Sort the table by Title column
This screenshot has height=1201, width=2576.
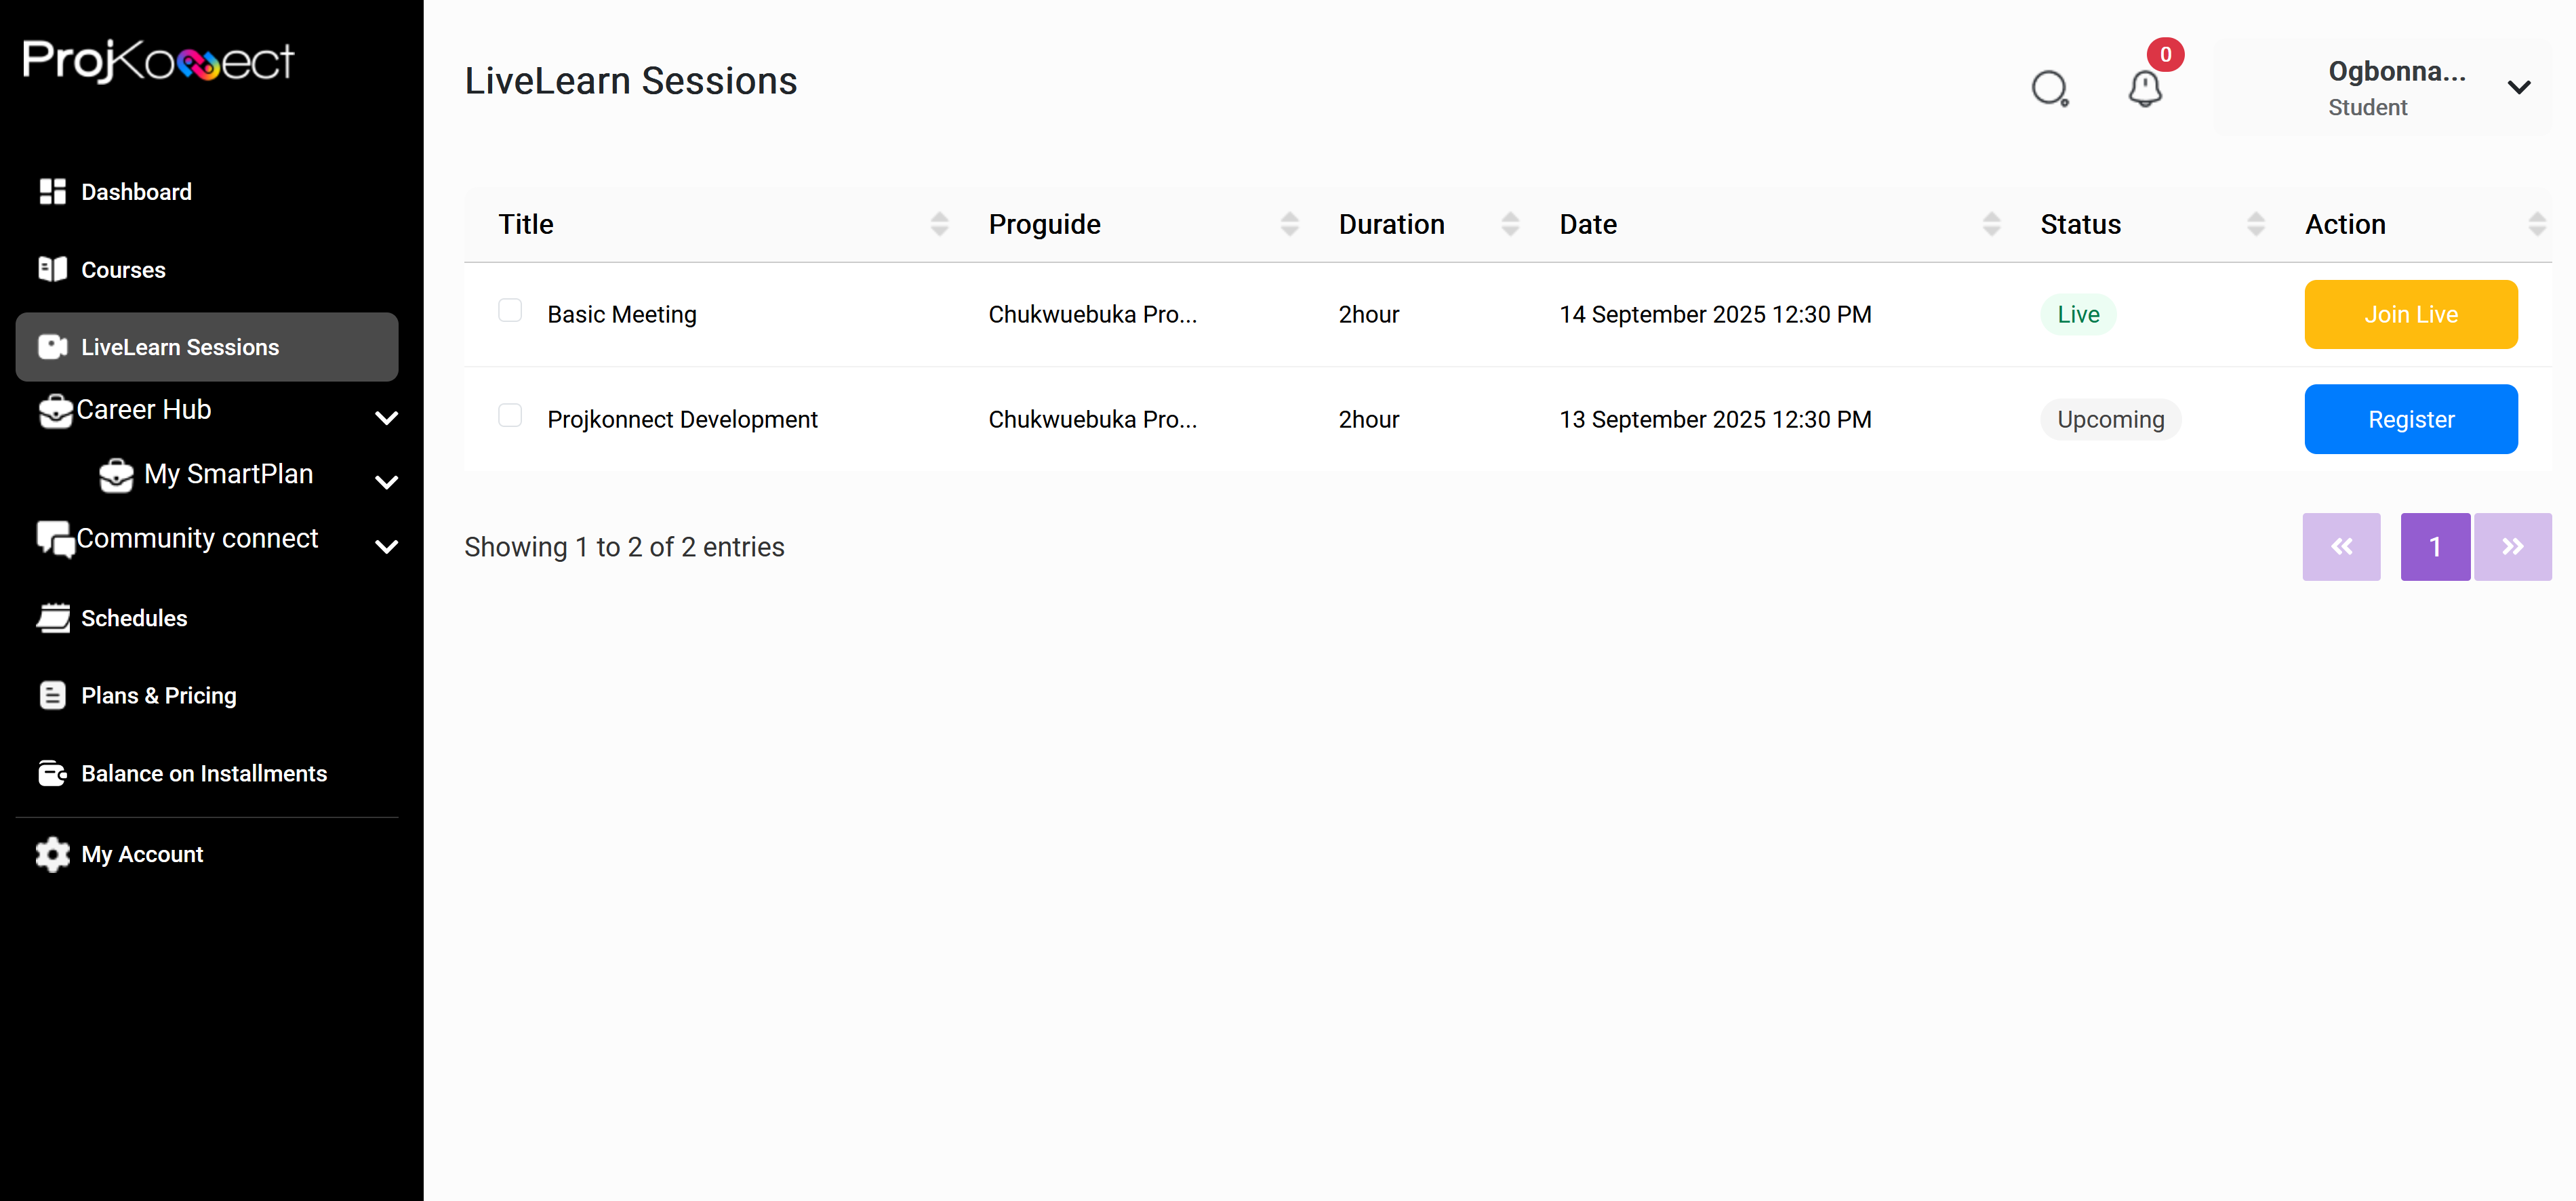938,224
